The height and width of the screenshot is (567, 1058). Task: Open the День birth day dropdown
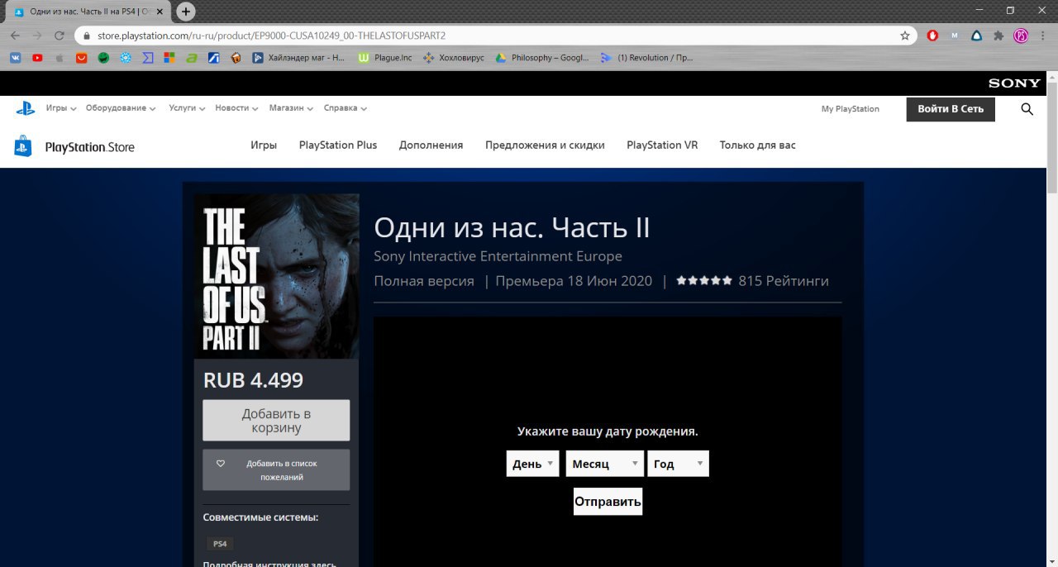pyautogui.click(x=533, y=464)
